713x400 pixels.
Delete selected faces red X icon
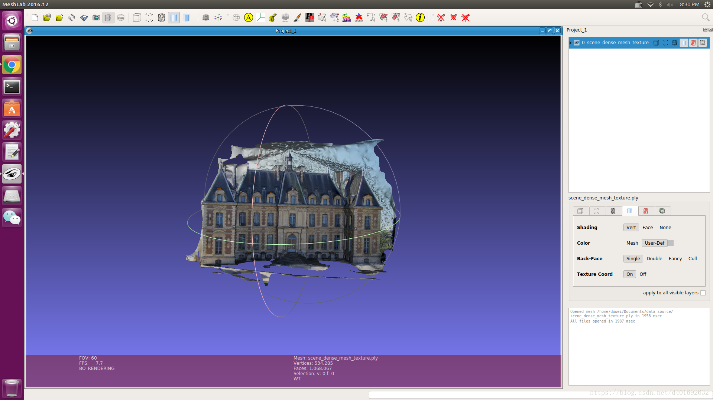(x=453, y=17)
